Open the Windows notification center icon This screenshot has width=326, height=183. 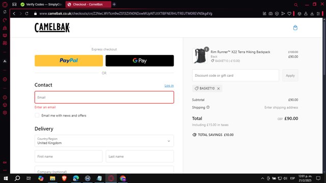[x=318, y=178]
